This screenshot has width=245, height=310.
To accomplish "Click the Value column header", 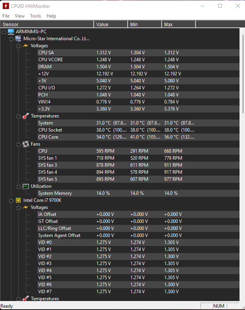I will (x=111, y=24).
